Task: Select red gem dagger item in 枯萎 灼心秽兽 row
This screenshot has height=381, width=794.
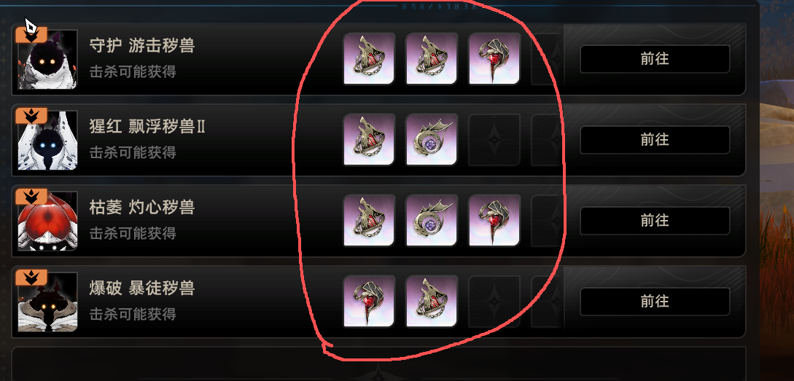Action: [494, 221]
